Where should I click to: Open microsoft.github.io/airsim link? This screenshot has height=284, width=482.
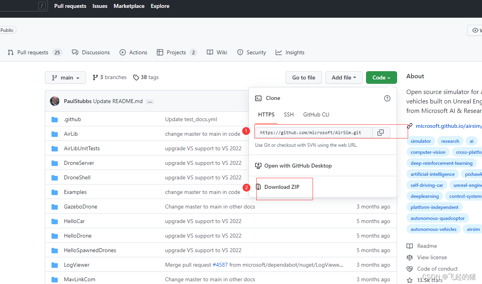(x=449, y=126)
